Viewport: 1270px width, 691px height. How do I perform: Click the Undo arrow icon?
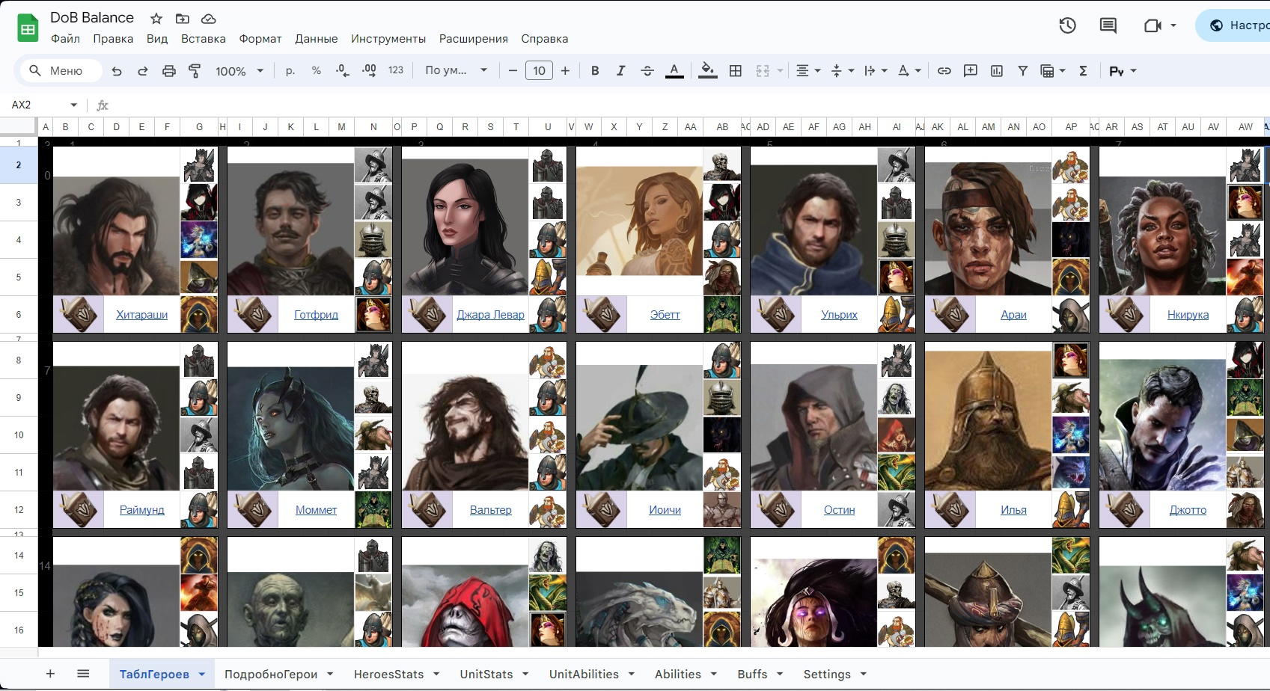point(117,71)
